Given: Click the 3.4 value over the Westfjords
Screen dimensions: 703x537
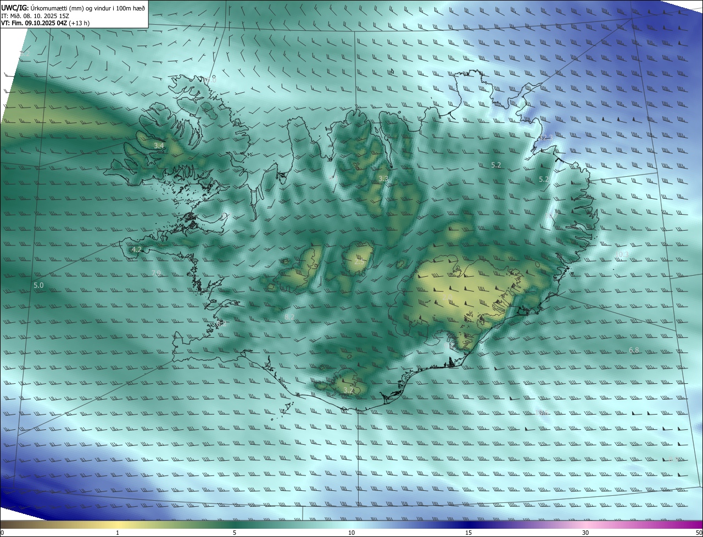Looking at the screenshot, I should 159,146.
